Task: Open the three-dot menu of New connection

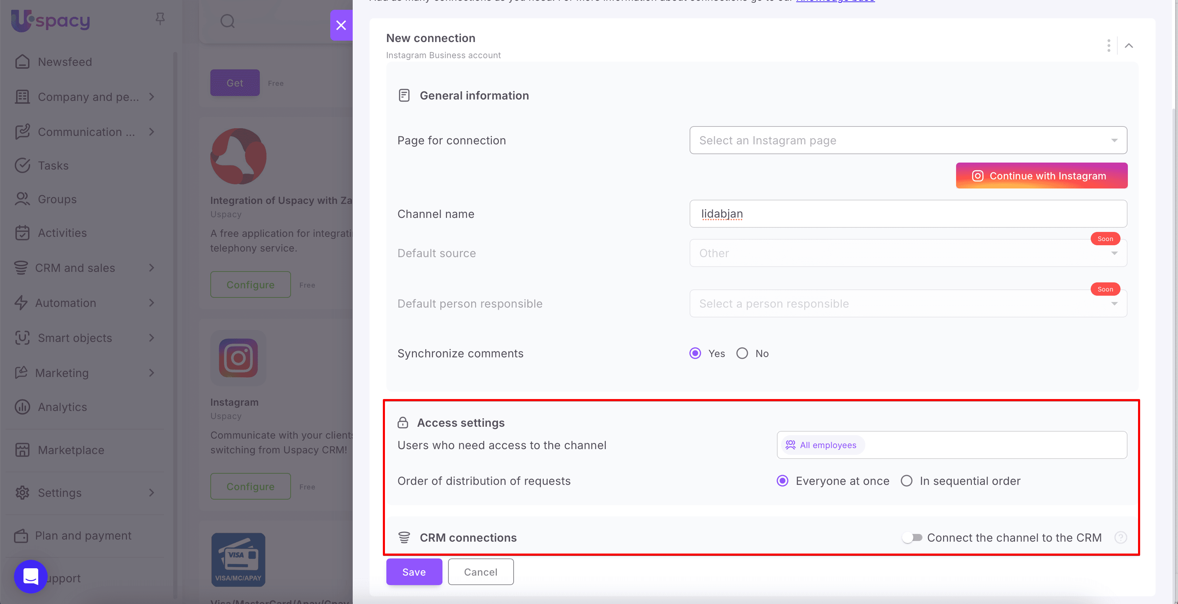Action: (x=1109, y=46)
